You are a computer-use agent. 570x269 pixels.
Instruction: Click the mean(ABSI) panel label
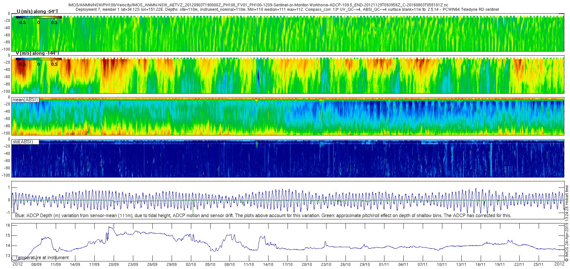click(x=25, y=100)
